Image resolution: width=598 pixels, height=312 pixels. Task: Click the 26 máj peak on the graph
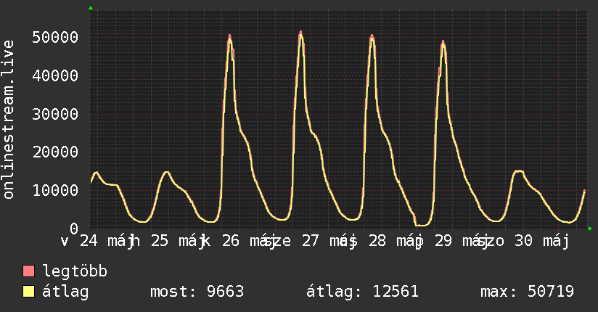click(229, 36)
